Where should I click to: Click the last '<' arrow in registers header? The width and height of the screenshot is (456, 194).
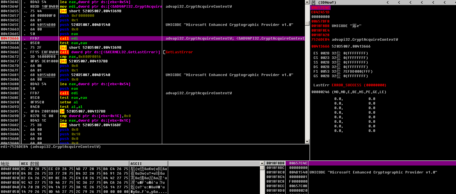[x=445, y=3]
